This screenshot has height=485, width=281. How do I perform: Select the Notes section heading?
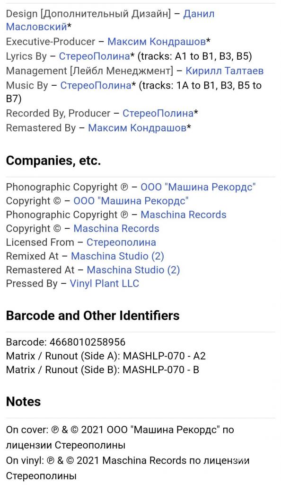tap(24, 402)
